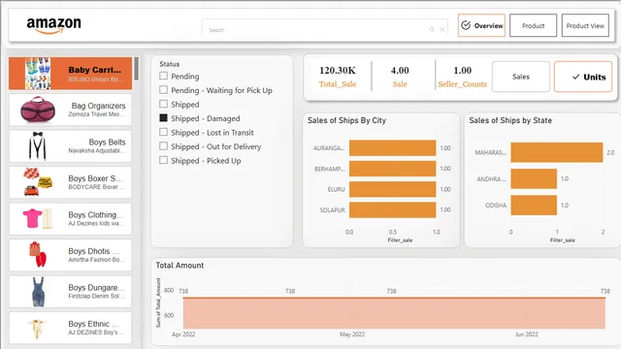The width and height of the screenshot is (621, 349).
Task: Click the Boys Dhotis product image
Action: [38, 254]
